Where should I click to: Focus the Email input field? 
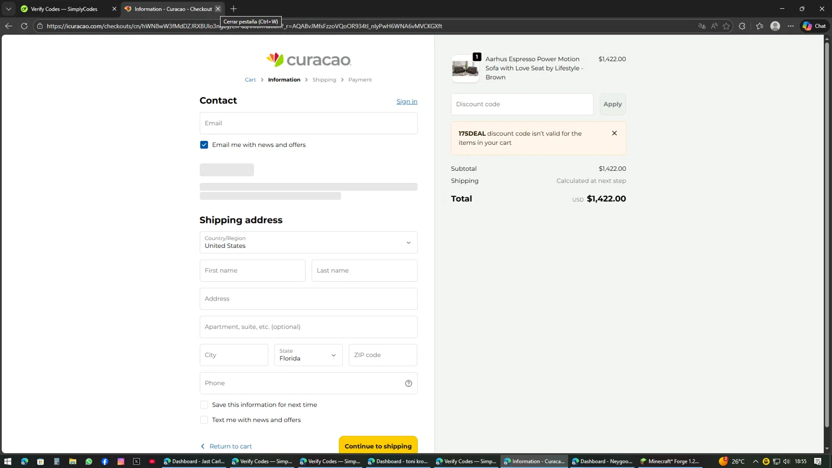pos(308,123)
